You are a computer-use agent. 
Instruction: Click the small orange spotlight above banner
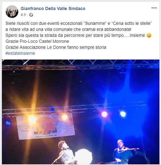[x=65, y=117]
